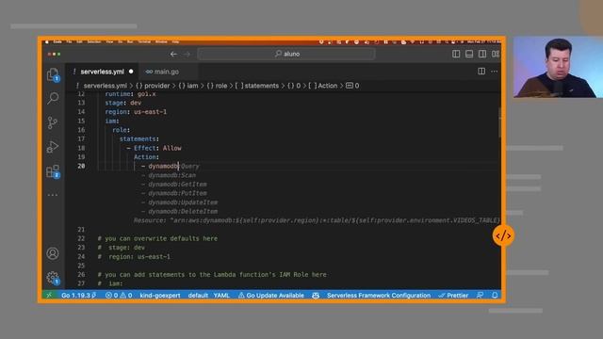Screen dimensions: 603x339
Task: Open notifications bell icon
Action: pyautogui.click(x=495, y=295)
